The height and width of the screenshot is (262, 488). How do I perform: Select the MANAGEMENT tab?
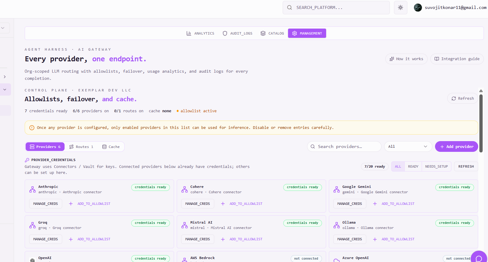(x=307, y=33)
